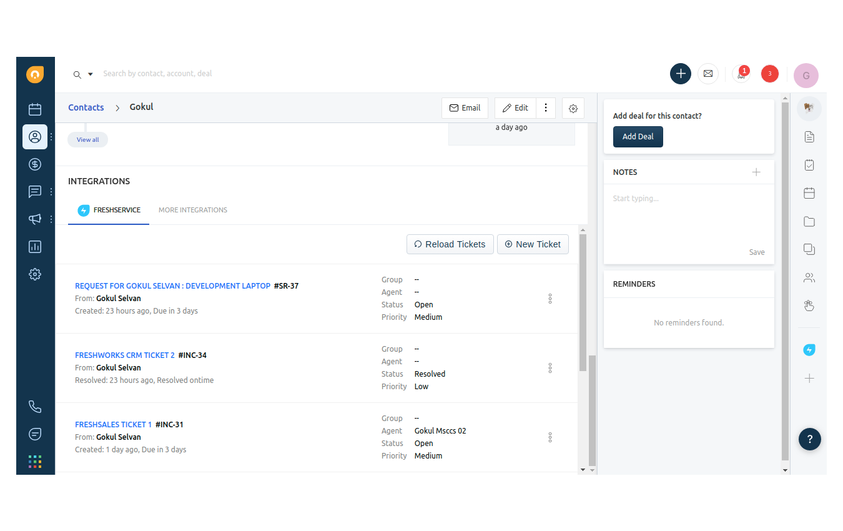The image size is (843, 531).
Task: Click the quick add plus button
Action: (x=681, y=74)
